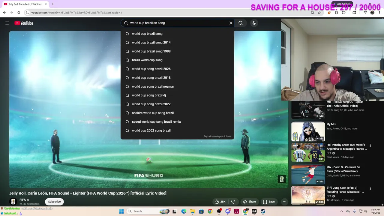The width and height of the screenshot is (384, 216).
Task: Choose 'speed world cup song brazil remix'
Action: [177, 122]
